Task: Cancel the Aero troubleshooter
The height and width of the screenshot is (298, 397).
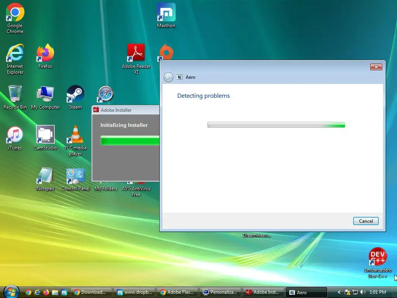Action: coord(366,221)
